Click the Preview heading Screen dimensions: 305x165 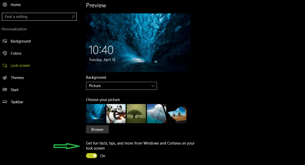[96, 5]
